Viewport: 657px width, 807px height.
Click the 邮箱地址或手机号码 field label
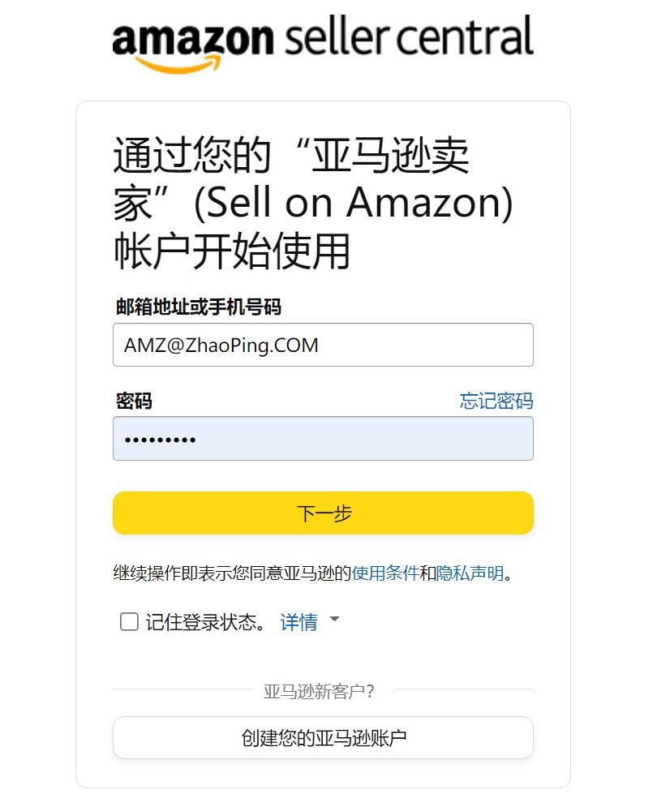(x=199, y=307)
